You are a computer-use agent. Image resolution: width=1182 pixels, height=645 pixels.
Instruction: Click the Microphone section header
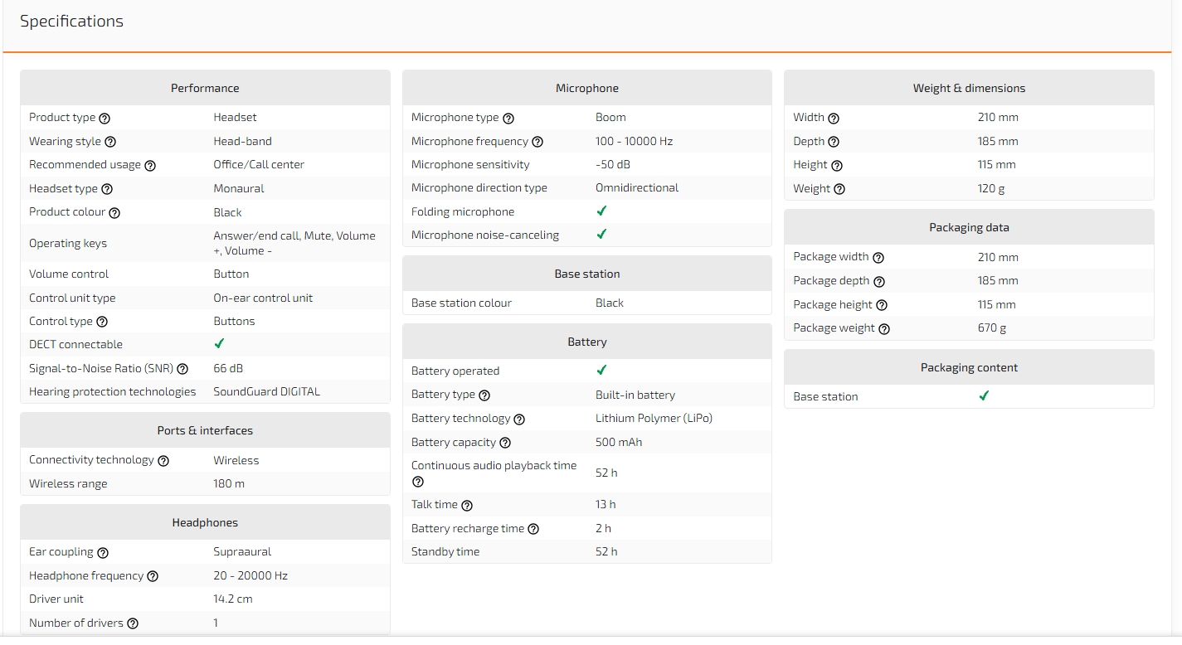[x=586, y=88]
